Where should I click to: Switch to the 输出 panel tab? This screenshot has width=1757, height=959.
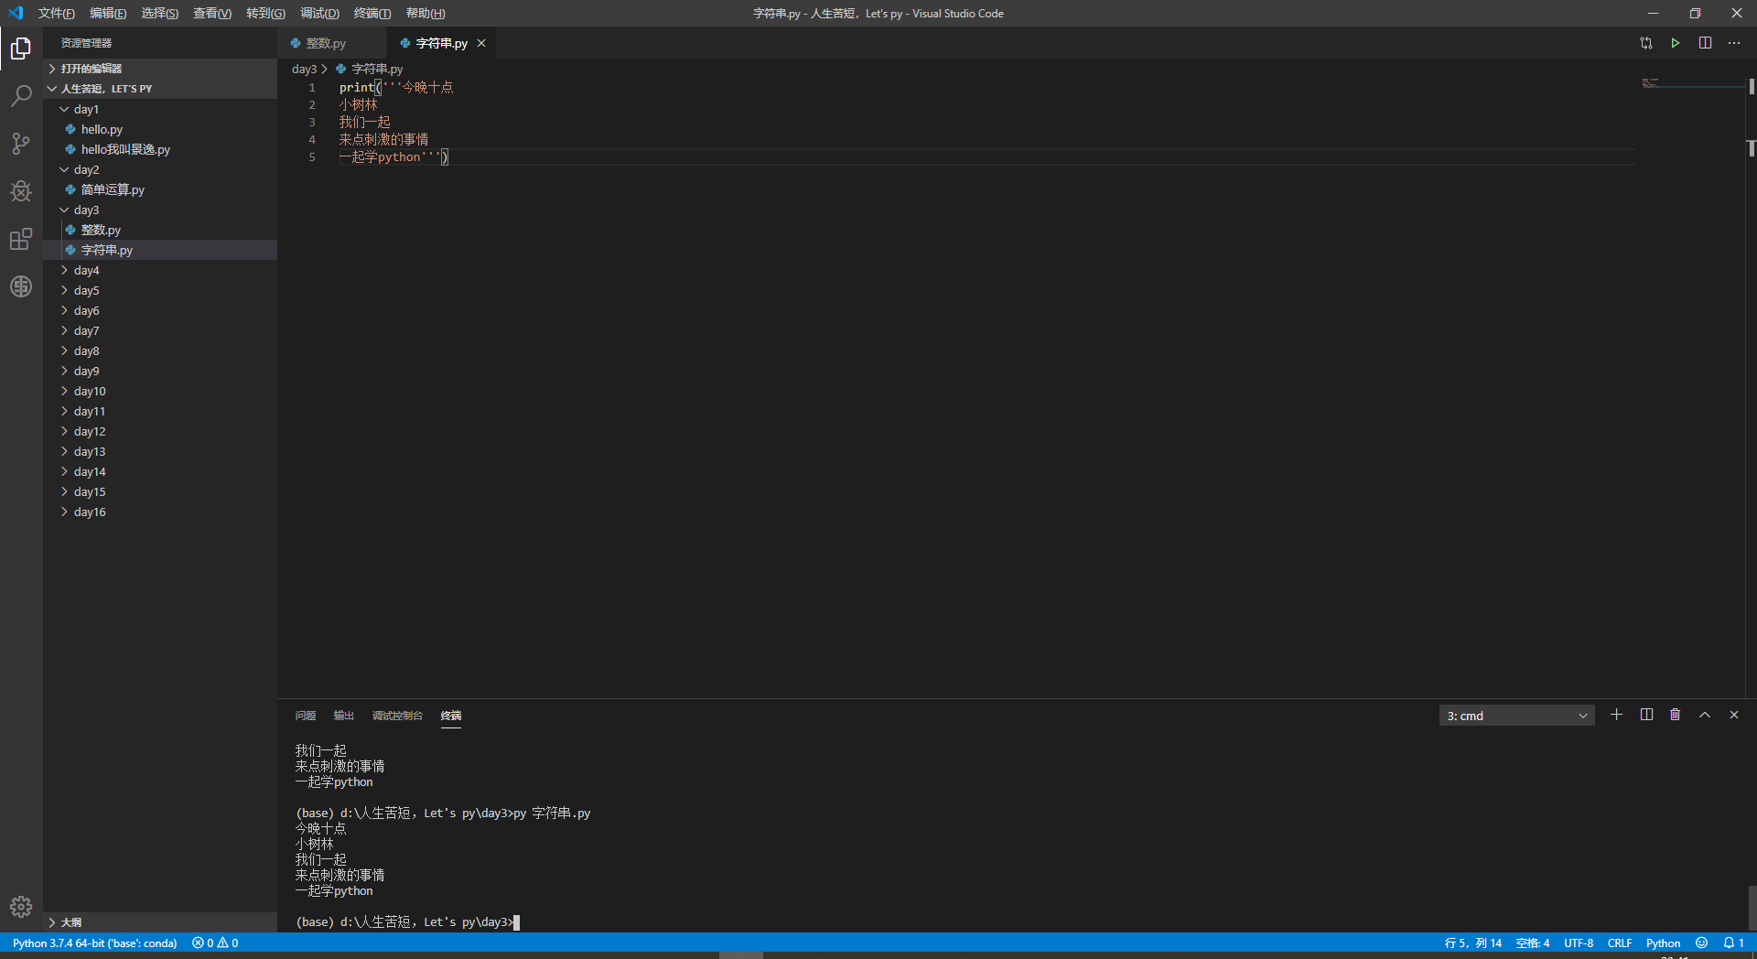click(x=344, y=716)
